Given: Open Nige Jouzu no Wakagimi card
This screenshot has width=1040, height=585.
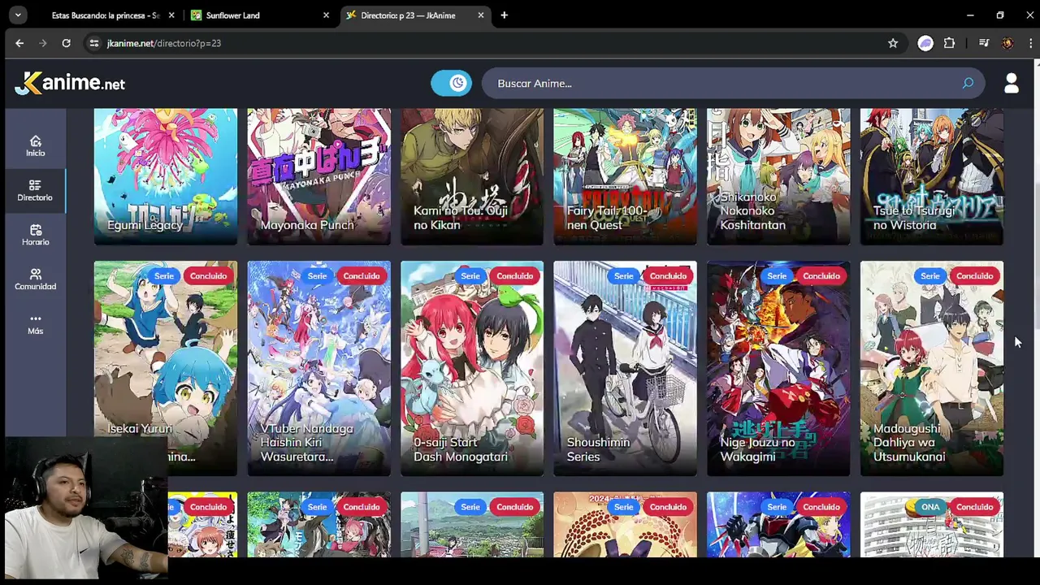Looking at the screenshot, I should [778, 368].
